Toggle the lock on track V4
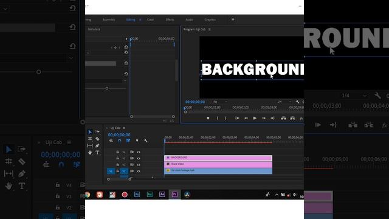This screenshot has width=389, height=219. 117,152
